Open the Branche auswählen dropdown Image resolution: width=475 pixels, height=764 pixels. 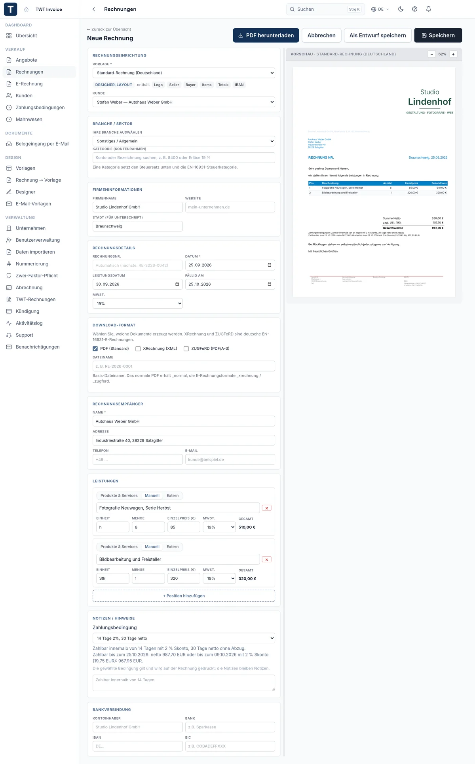184,141
